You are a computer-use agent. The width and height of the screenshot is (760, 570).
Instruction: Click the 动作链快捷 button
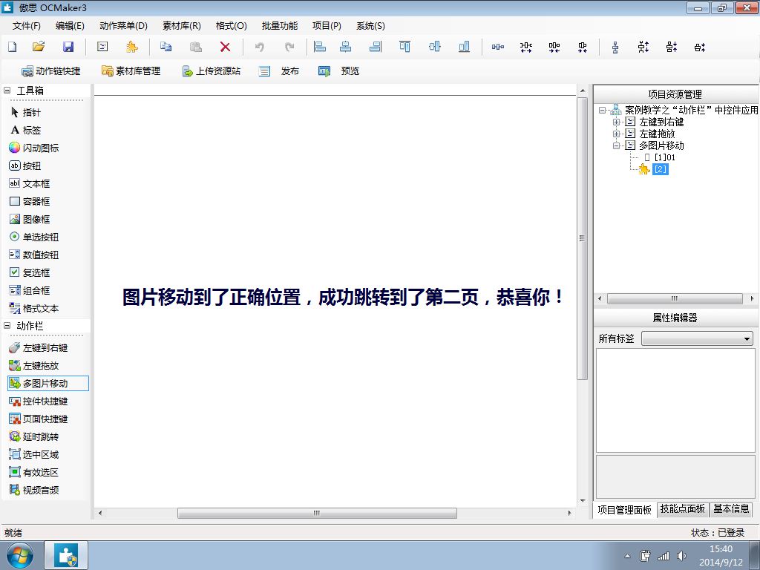tap(51, 71)
